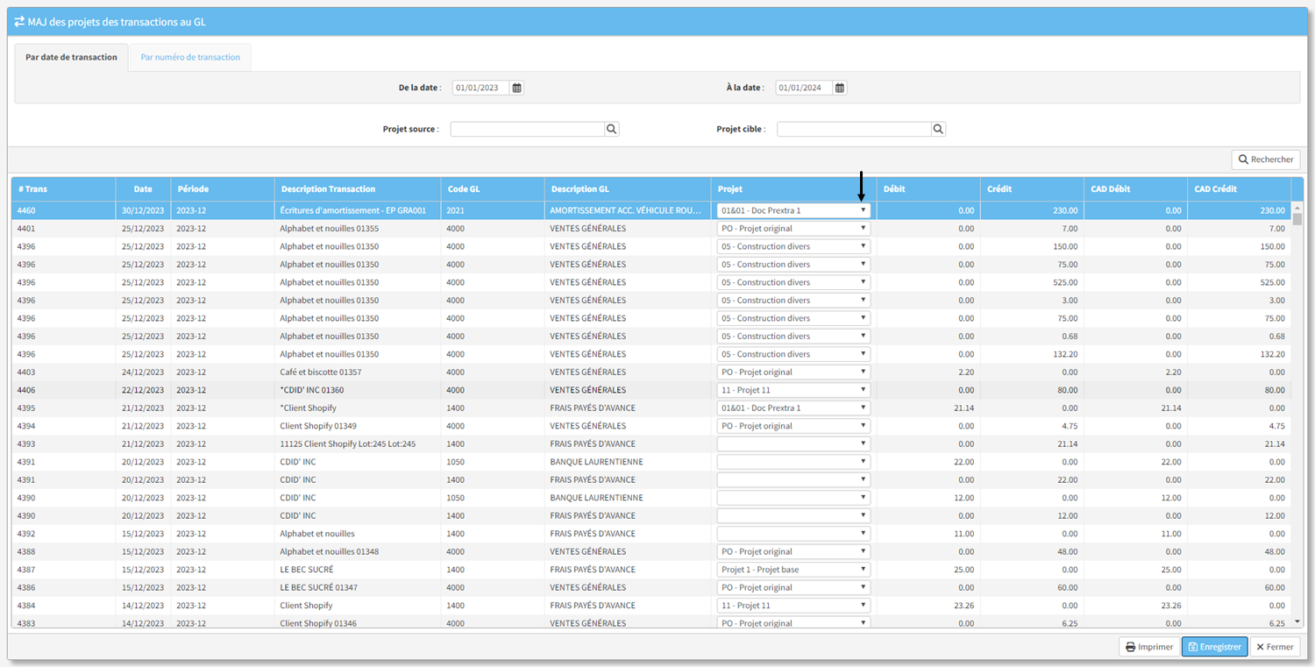Sort by the Description GL column header
Image resolution: width=1315 pixels, height=667 pixels.
[x=628, y=188]
